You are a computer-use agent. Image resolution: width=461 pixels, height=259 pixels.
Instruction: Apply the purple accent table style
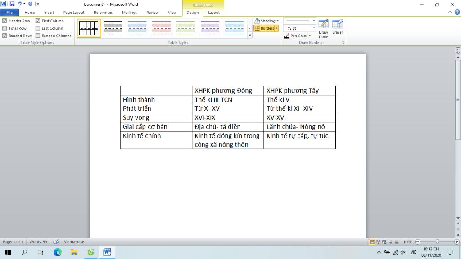pyautogui.click(x=210, y=28)
